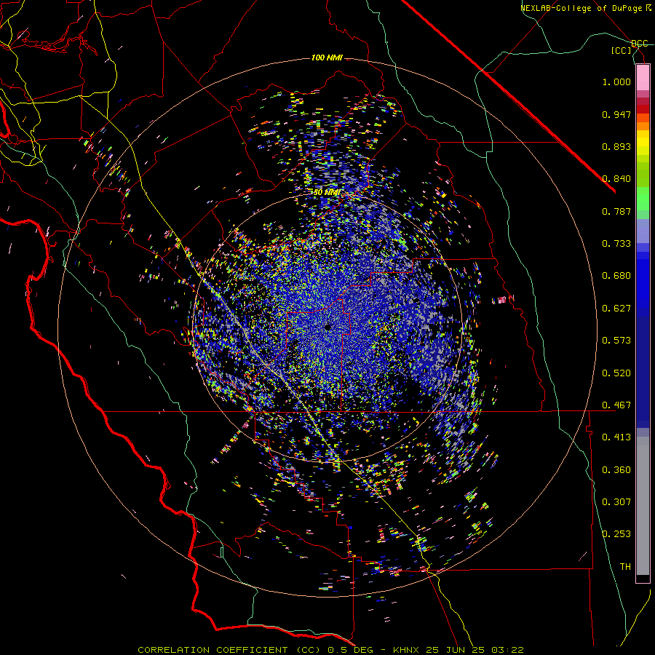
Task: Click the black radar site dot at center
Action: click(x=327, y=327)
